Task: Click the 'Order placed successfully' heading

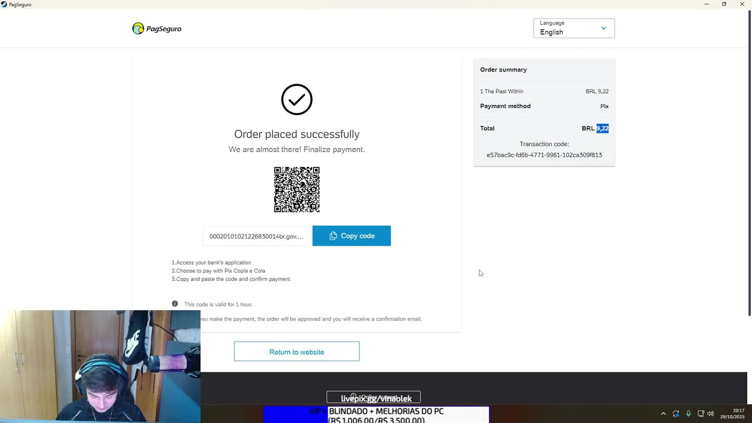Action: click(297, 134)
